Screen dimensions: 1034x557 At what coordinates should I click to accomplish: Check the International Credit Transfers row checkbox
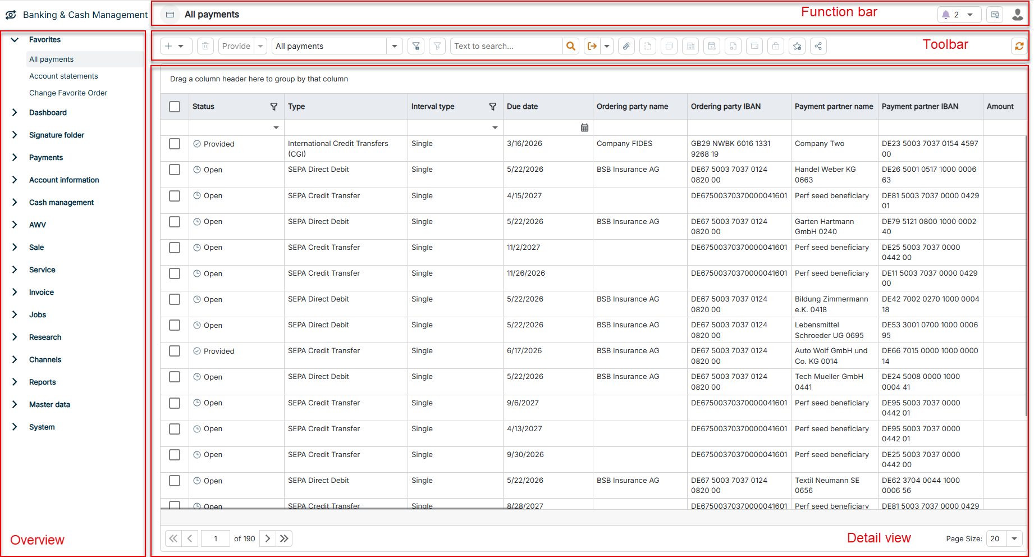tap(175, 144)
